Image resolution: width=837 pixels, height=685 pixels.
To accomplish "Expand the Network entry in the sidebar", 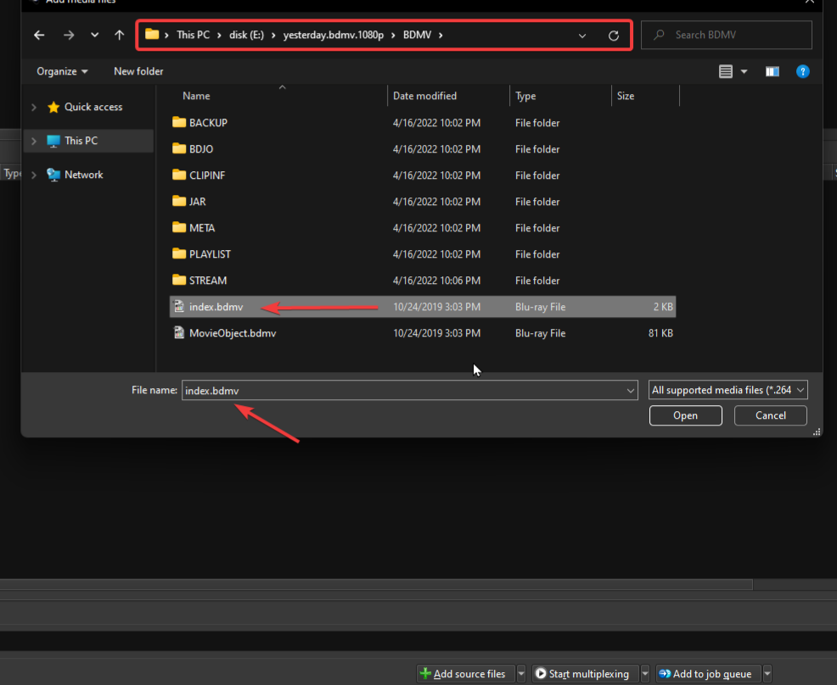I will (x=34, y=174).
